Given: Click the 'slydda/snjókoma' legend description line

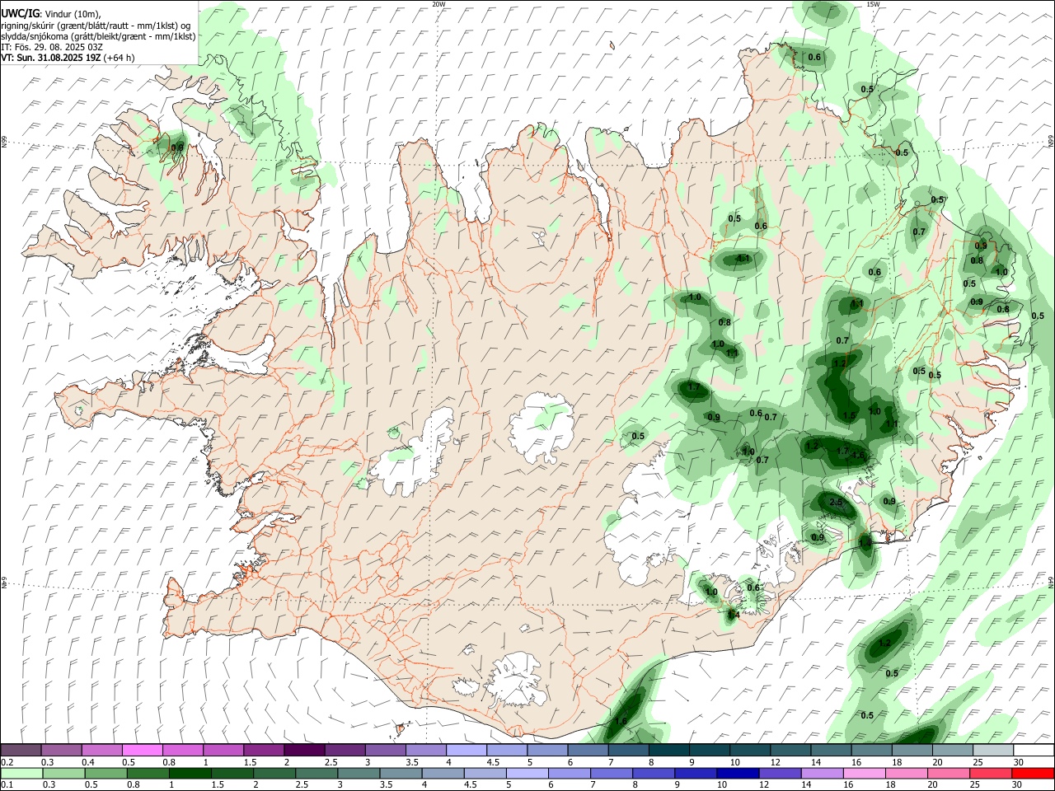Looking at the screenshot, I should click(x=98, y=36).
